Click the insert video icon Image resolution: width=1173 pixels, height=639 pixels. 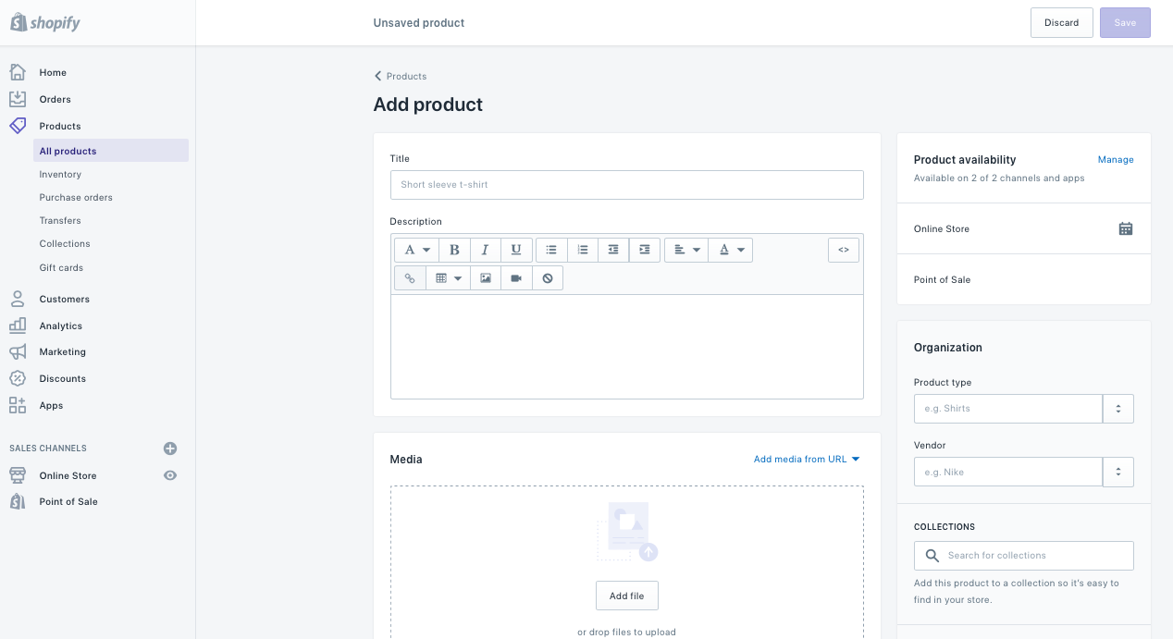(x=516, y=277)
